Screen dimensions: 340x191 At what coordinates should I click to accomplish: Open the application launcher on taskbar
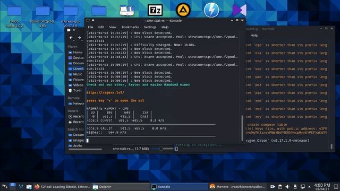point(5,186)
